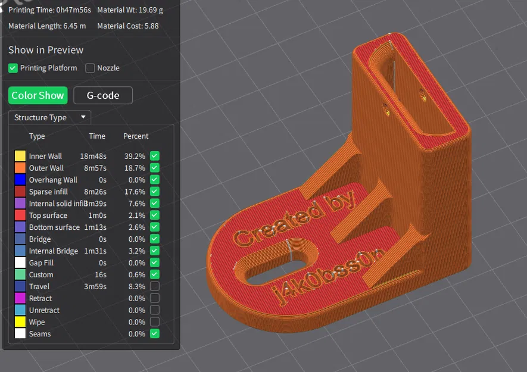Click the Inner Wall yellow swatch
This screenshot has width=527, height=372.
[x=20, y=156]
